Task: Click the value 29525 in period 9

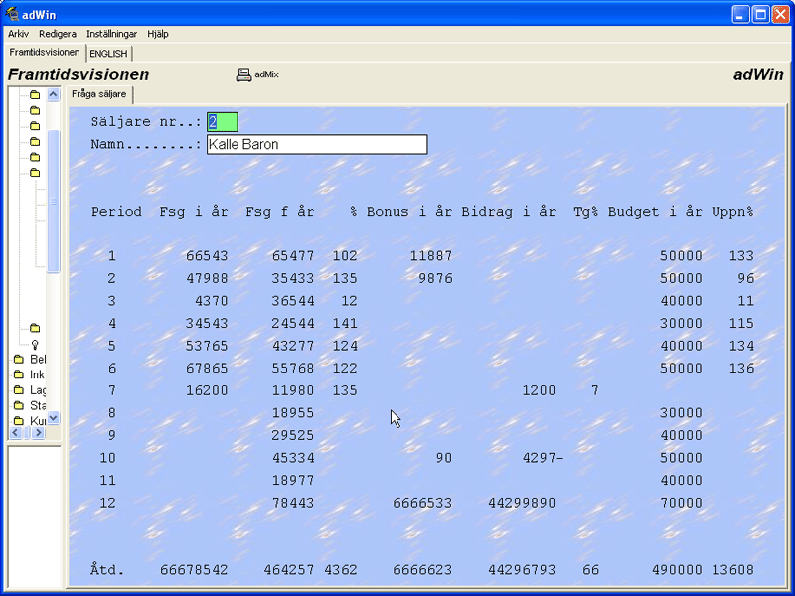Action: (x=292, y=435)
